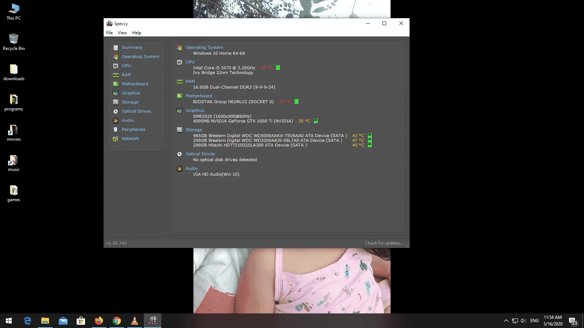Select the games desktop folder
The width and height of the screenshot is (584, 328).
pyautogui.click(x=14, y=193)
